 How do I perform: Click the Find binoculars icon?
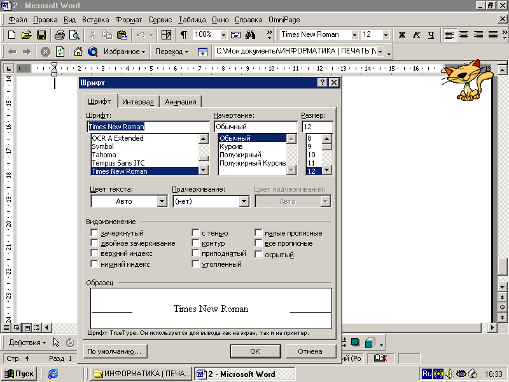tap(250, 35)
